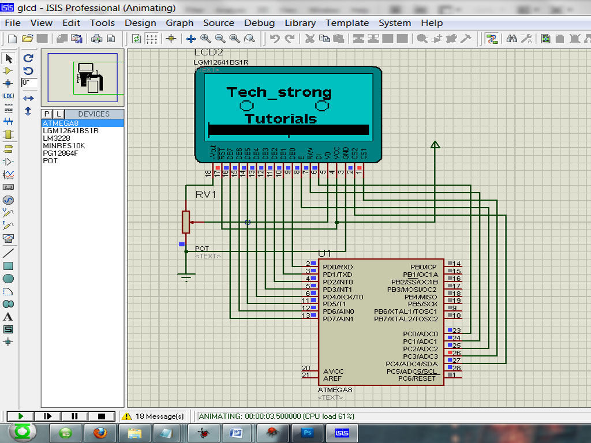Pick the Generator mode sine icon

pos(8,200)
